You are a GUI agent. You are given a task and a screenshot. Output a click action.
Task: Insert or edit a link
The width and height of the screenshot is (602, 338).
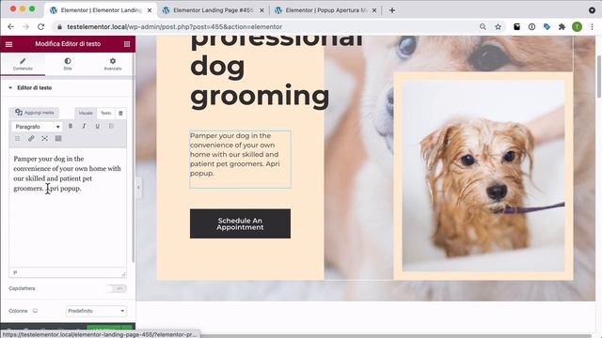(31, 138)
